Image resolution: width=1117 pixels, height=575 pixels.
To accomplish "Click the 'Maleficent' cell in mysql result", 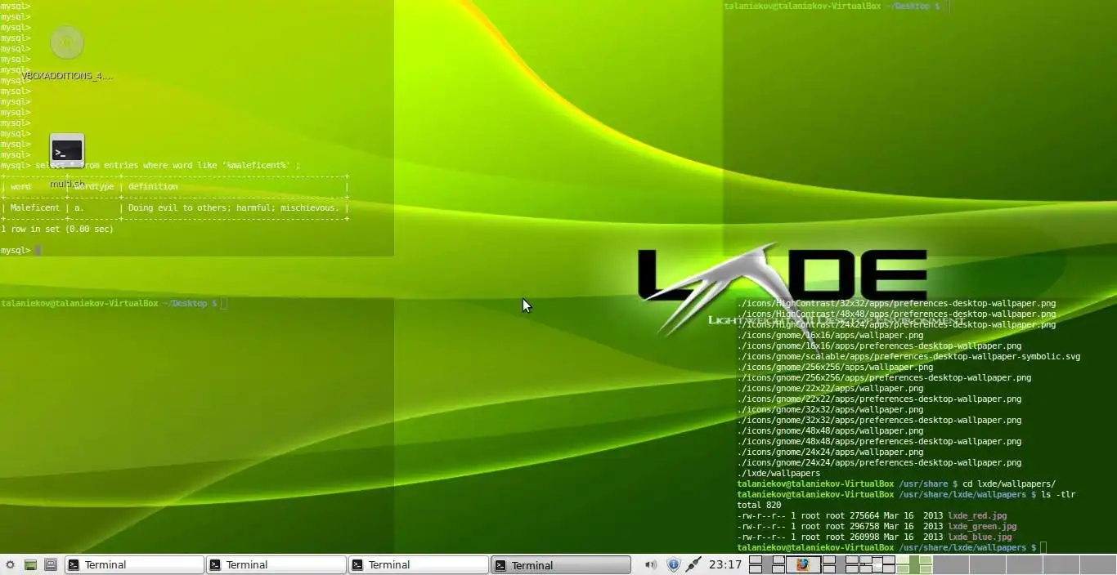I will click(x=35, y=207).
